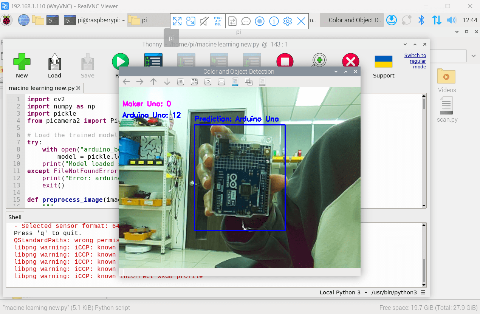Image resolution: width=480 pixels, height=314 pixels.
Task: Zoom in on the detection image
Action: tap(207, 82)
